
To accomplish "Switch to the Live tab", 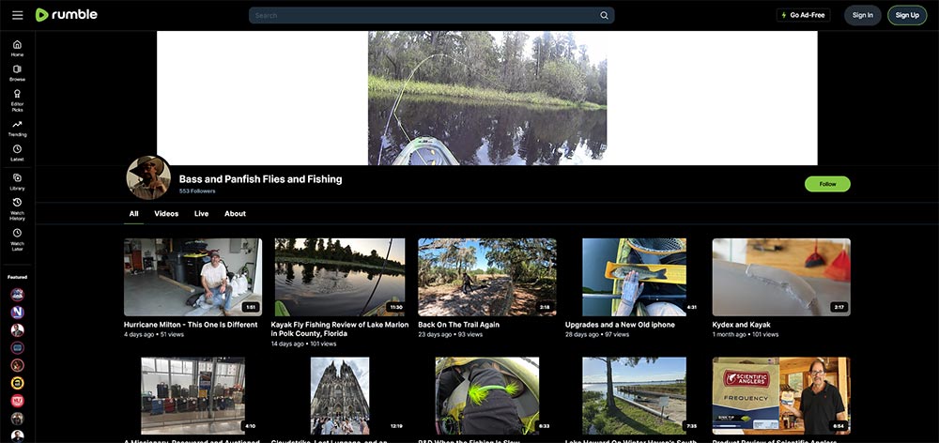I will pyautogui.click(x=201, y=214).
